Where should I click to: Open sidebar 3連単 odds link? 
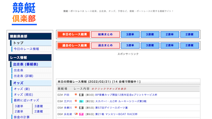[x=19, y=106]
